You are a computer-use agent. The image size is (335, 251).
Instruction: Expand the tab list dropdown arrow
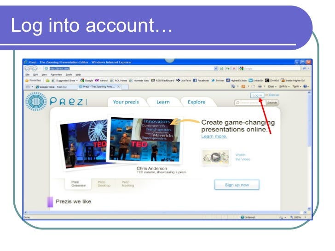click(33, 87)
